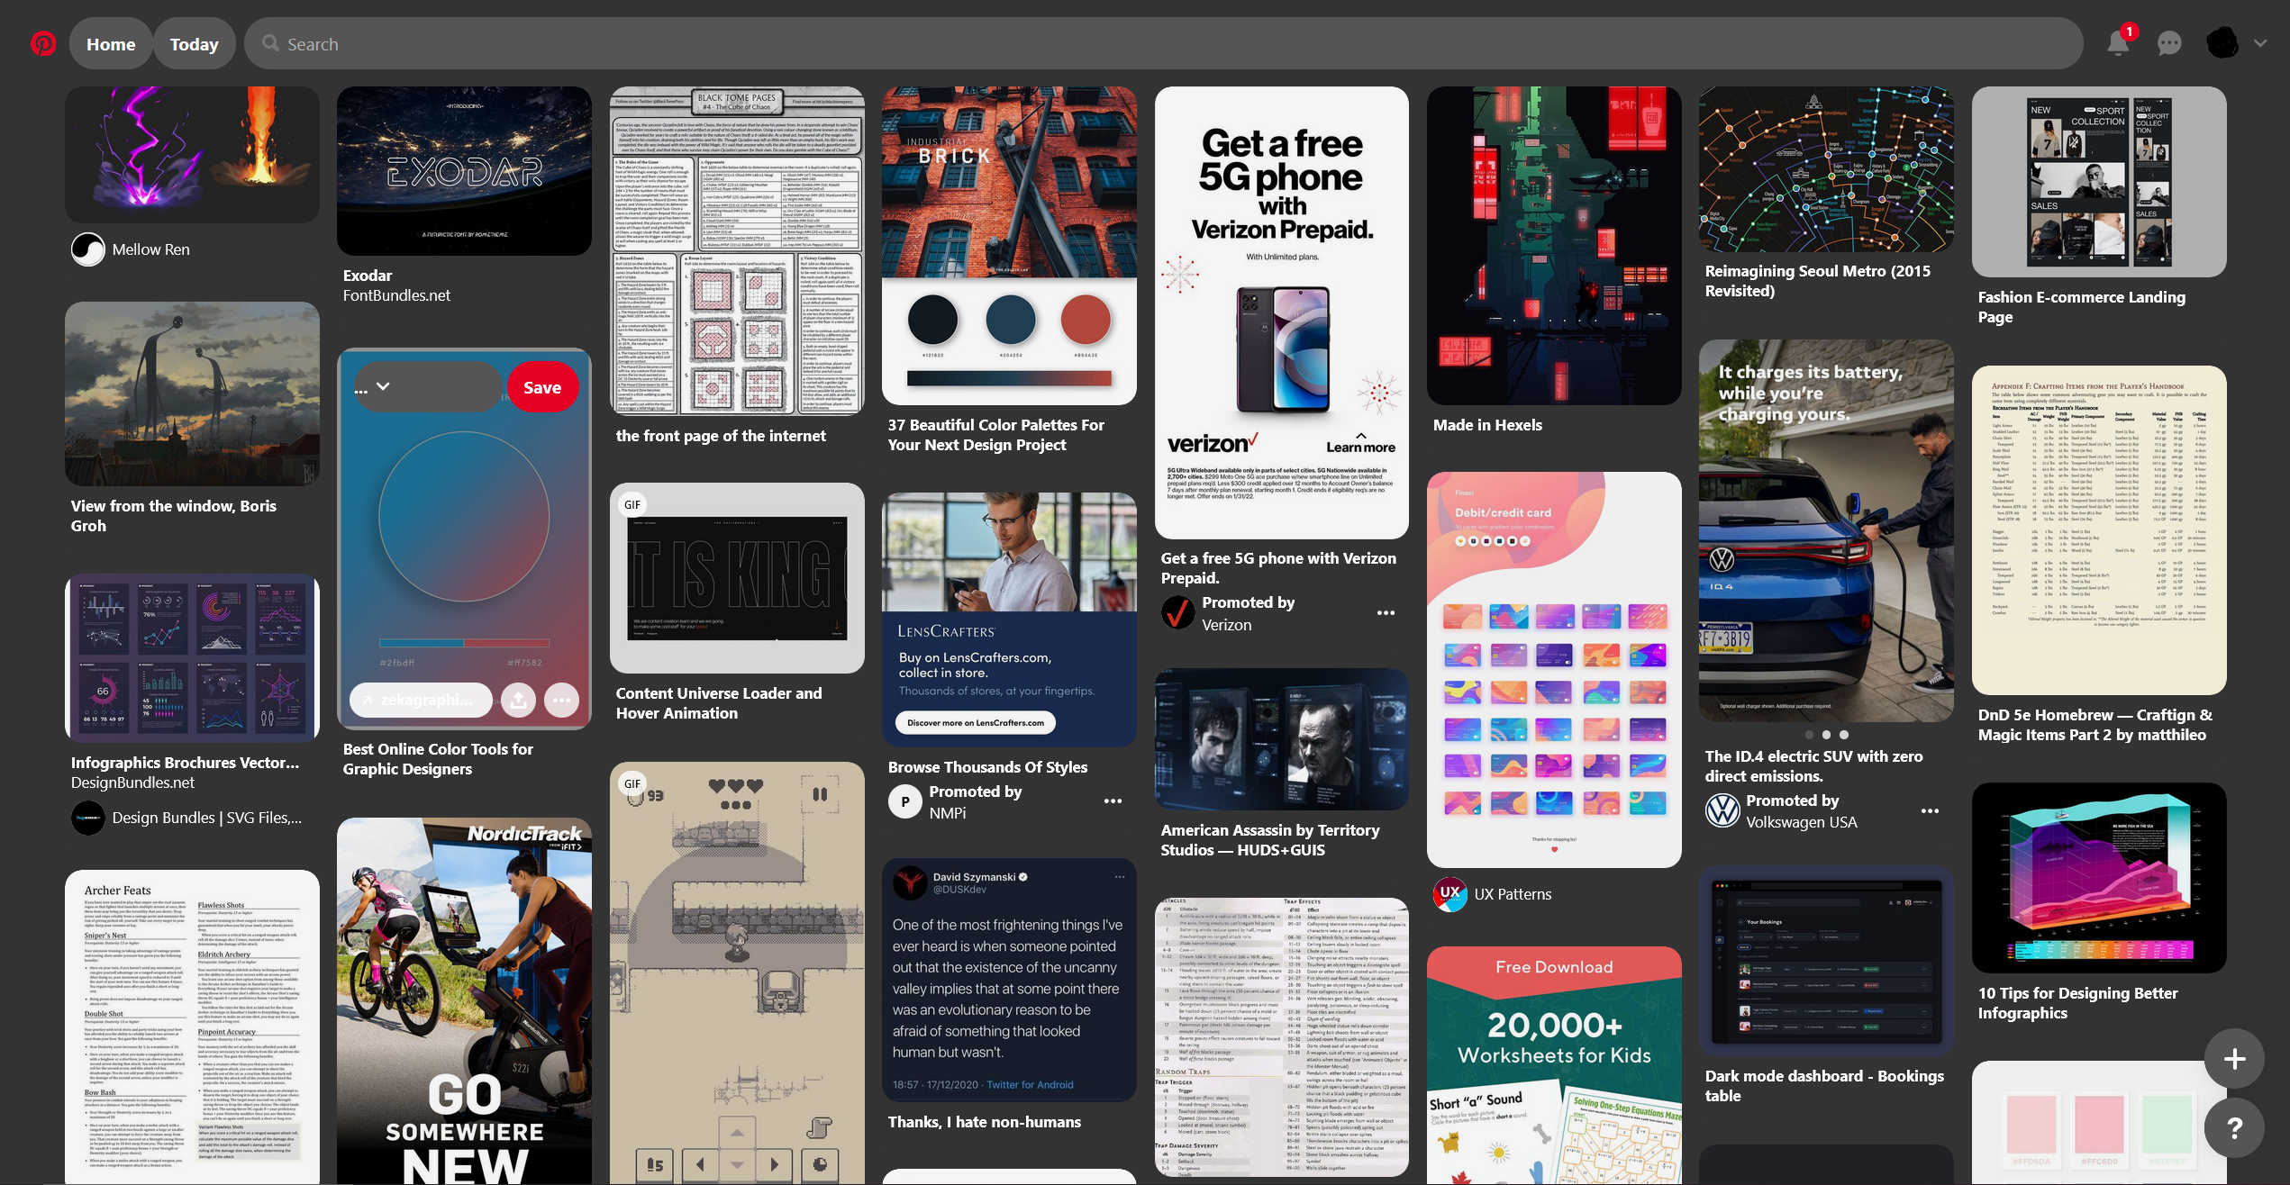Switch to the Today tab
Viewport: 2290px width, 1185px height.
[195, 44]
